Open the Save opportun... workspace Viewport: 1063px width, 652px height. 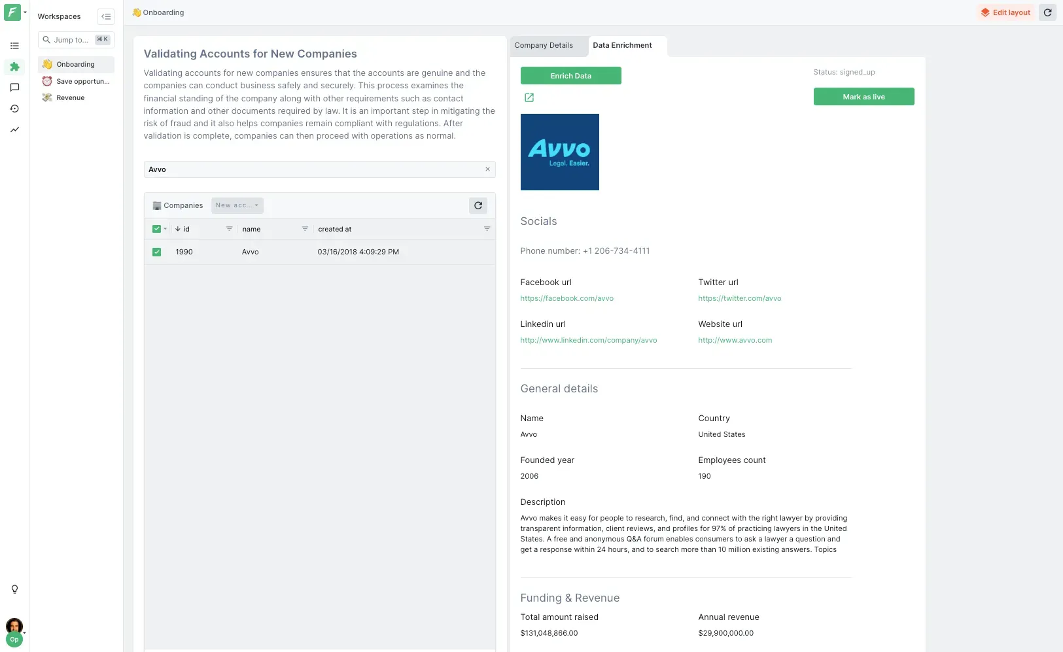pyautogui.click(x=76, y=81)
